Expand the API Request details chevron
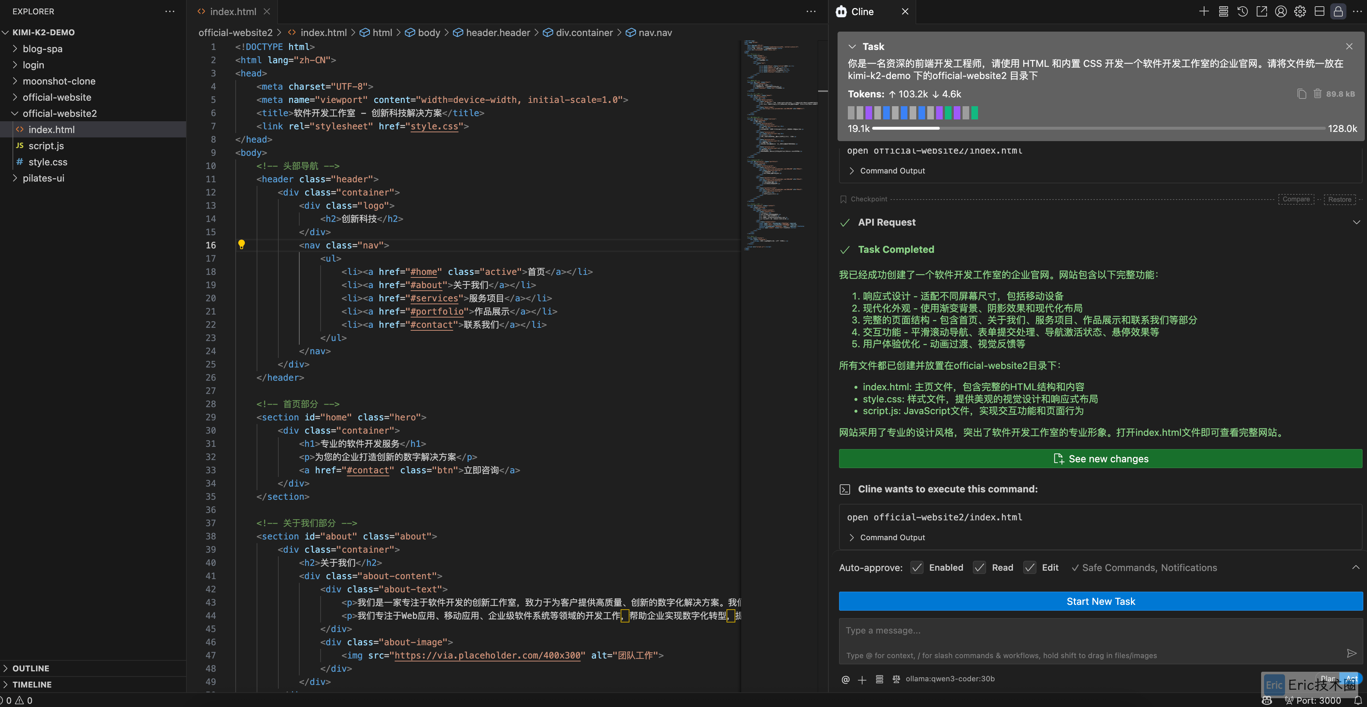 coord(1356,222)
